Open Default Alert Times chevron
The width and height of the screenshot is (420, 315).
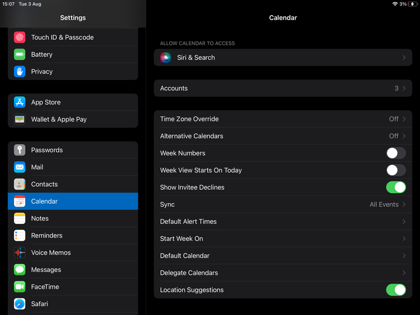pyautogui.click(x=404, y=222)
